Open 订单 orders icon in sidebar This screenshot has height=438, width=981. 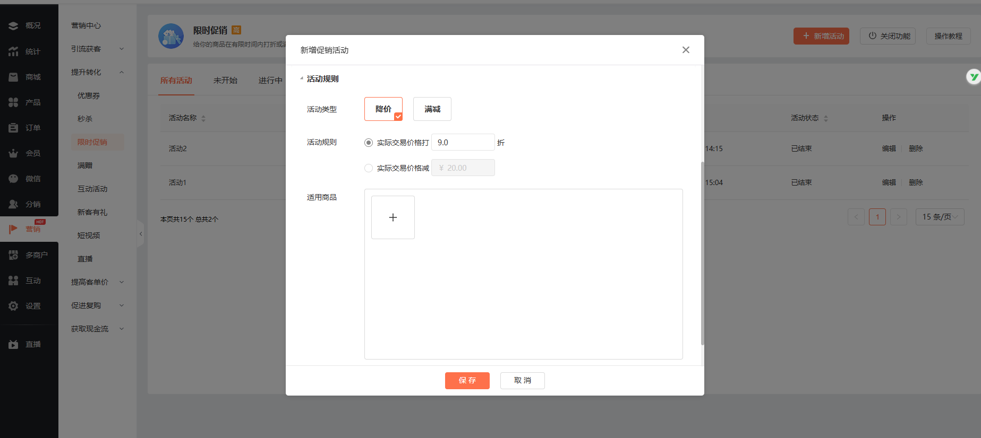(13, 128)
